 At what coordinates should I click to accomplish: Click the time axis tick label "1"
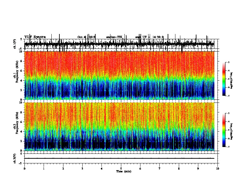44,169
